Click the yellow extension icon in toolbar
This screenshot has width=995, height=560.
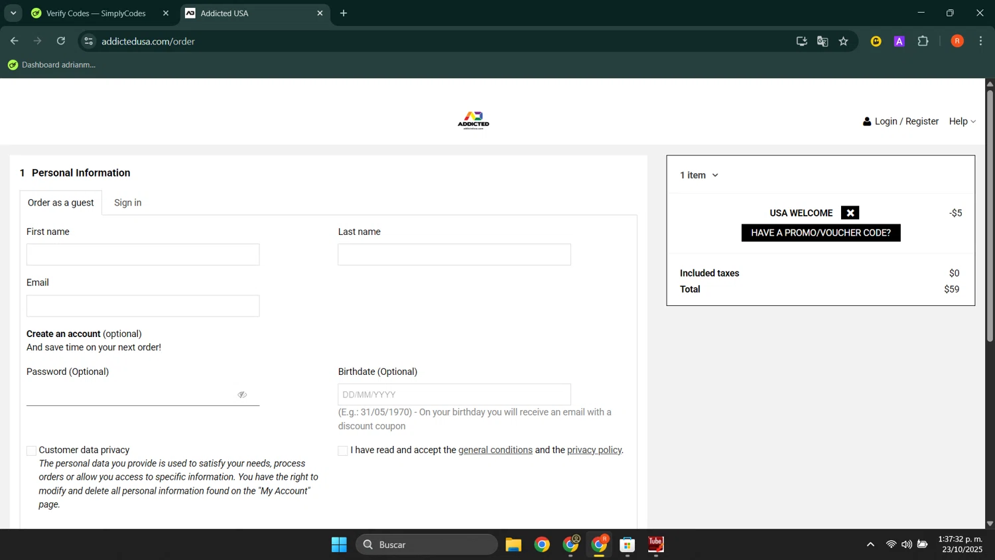[876, 41]
